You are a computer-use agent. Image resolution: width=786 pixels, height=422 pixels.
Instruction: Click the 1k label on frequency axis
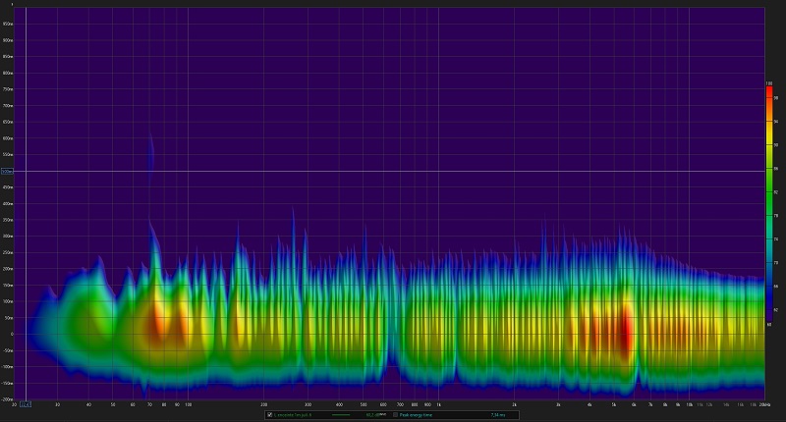[x=439, y=403]
